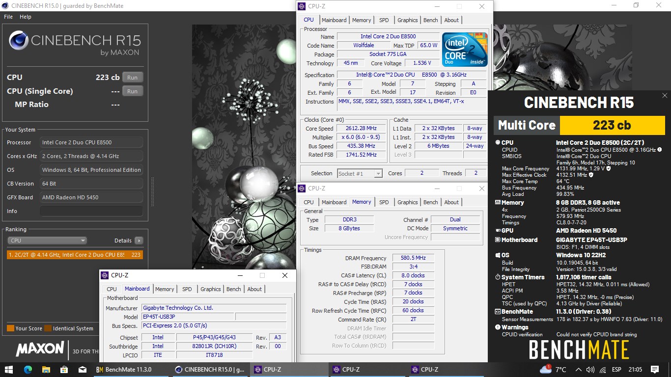Viewport: 671px width, 377px height.
Task: Open Bench tab in memory CPU-Z window
Action: (431, 202)
